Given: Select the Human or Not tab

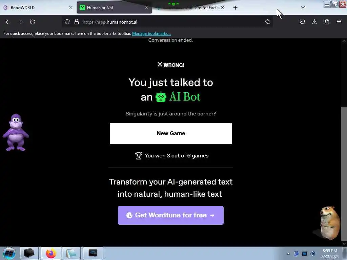Looking at the screenshot, I should 114,8.
